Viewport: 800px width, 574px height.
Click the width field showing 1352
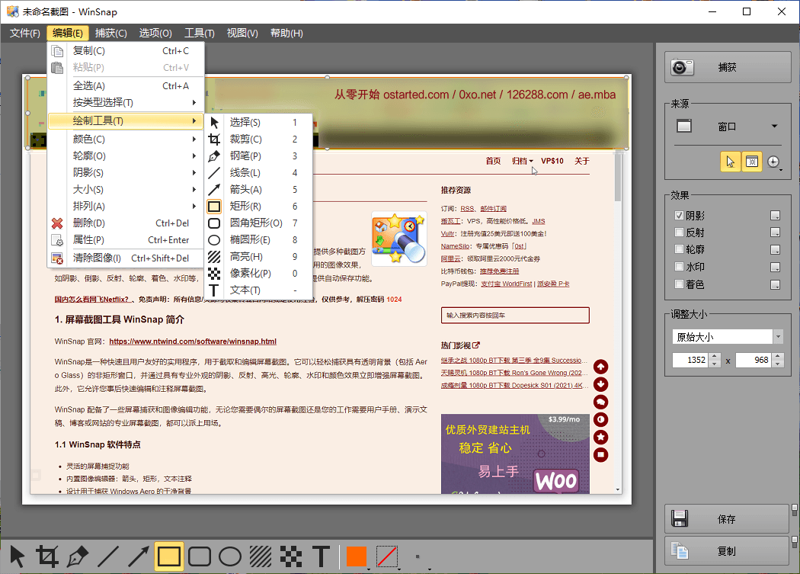[691, 360]
